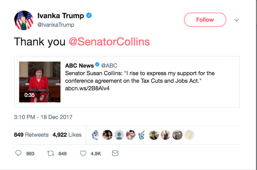This screenshot has width=257, height=170.
Task: Click the first liker's avatar
Action: (x=95, y=135)
